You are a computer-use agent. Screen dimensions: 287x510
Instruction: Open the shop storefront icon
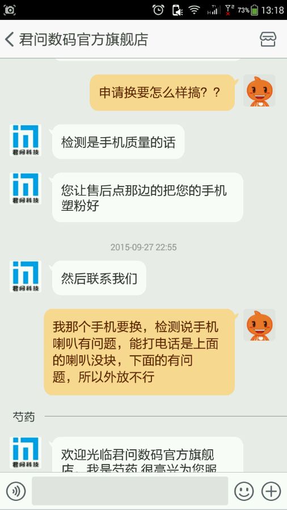[x=268, y=39]
